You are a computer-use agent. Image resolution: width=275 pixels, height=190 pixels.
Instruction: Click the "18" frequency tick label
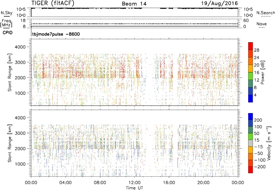point(23,21)
